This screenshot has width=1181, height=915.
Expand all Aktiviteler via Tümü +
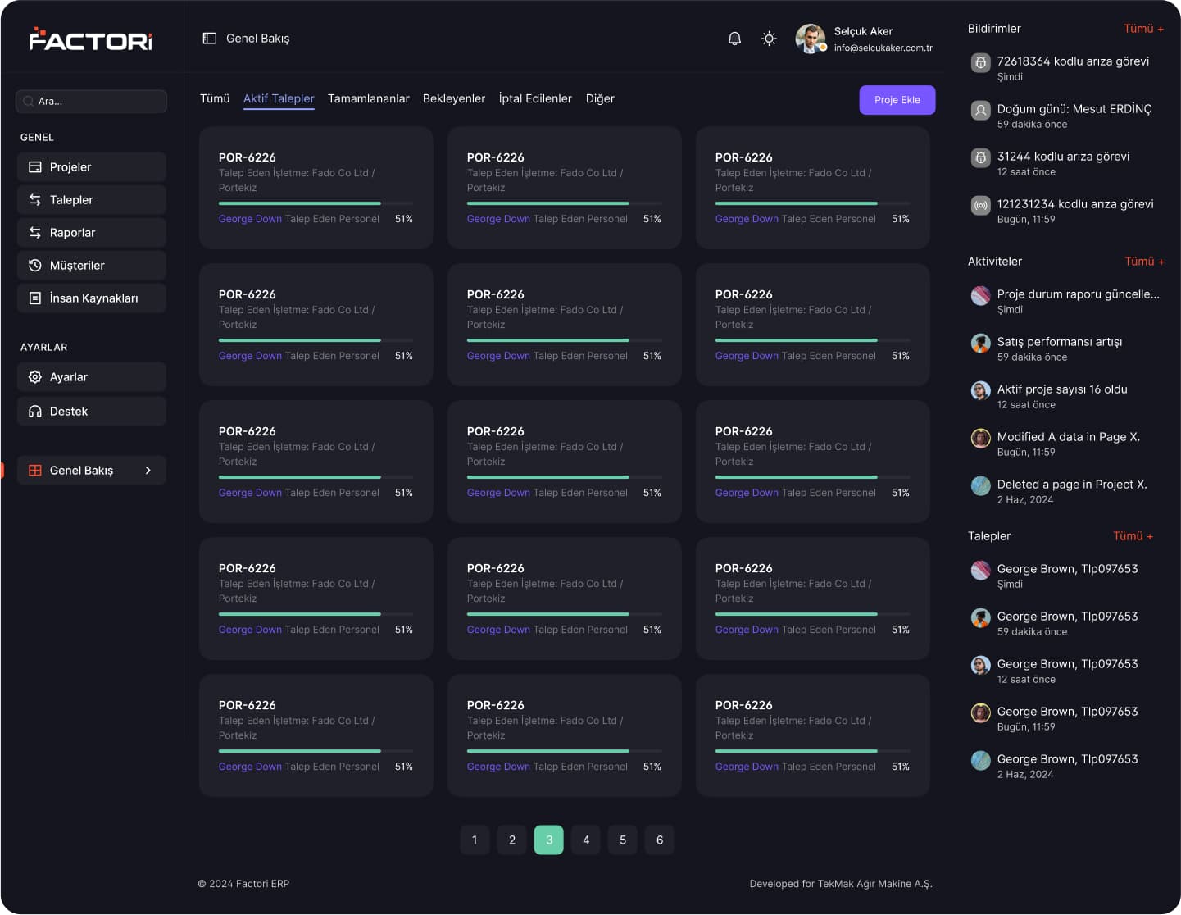(1144, 262)
